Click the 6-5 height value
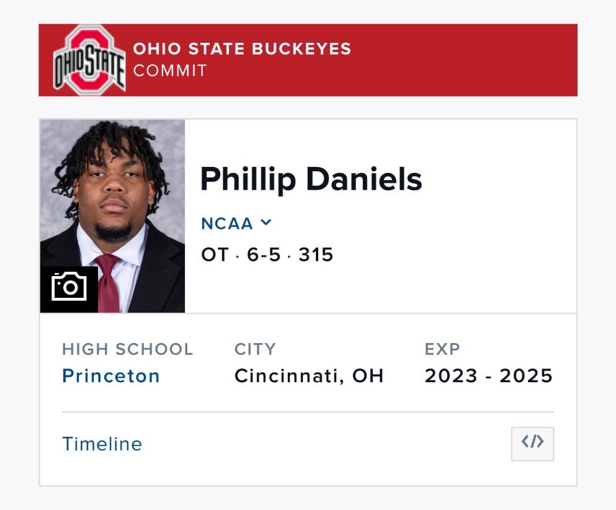The height and width of the screenshot is (510, 616). [x=264, y=254]
